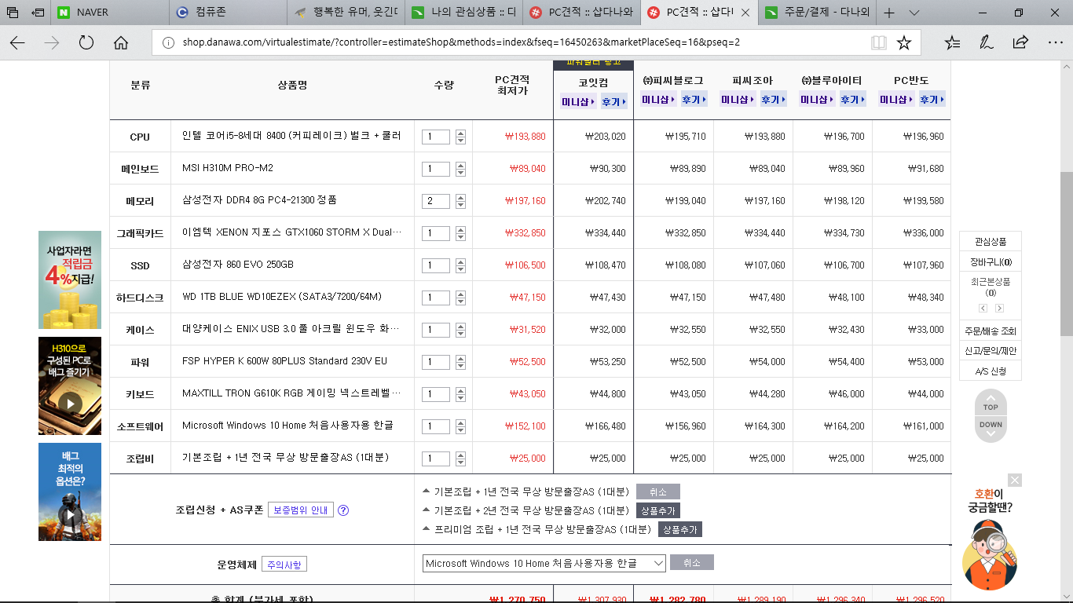Viewport: 1073px width, 603px height.
Task: Decrease 메모리 quantity with down arrow
Action: pos(460,205)
